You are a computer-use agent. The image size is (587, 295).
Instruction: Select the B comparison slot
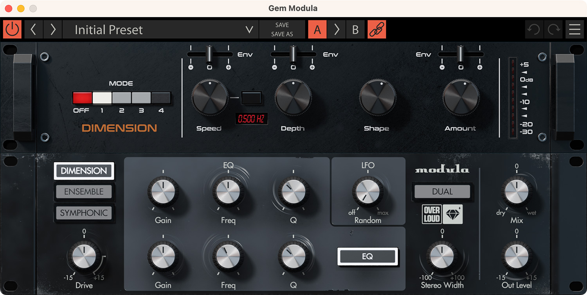click(x=355, y=30)
